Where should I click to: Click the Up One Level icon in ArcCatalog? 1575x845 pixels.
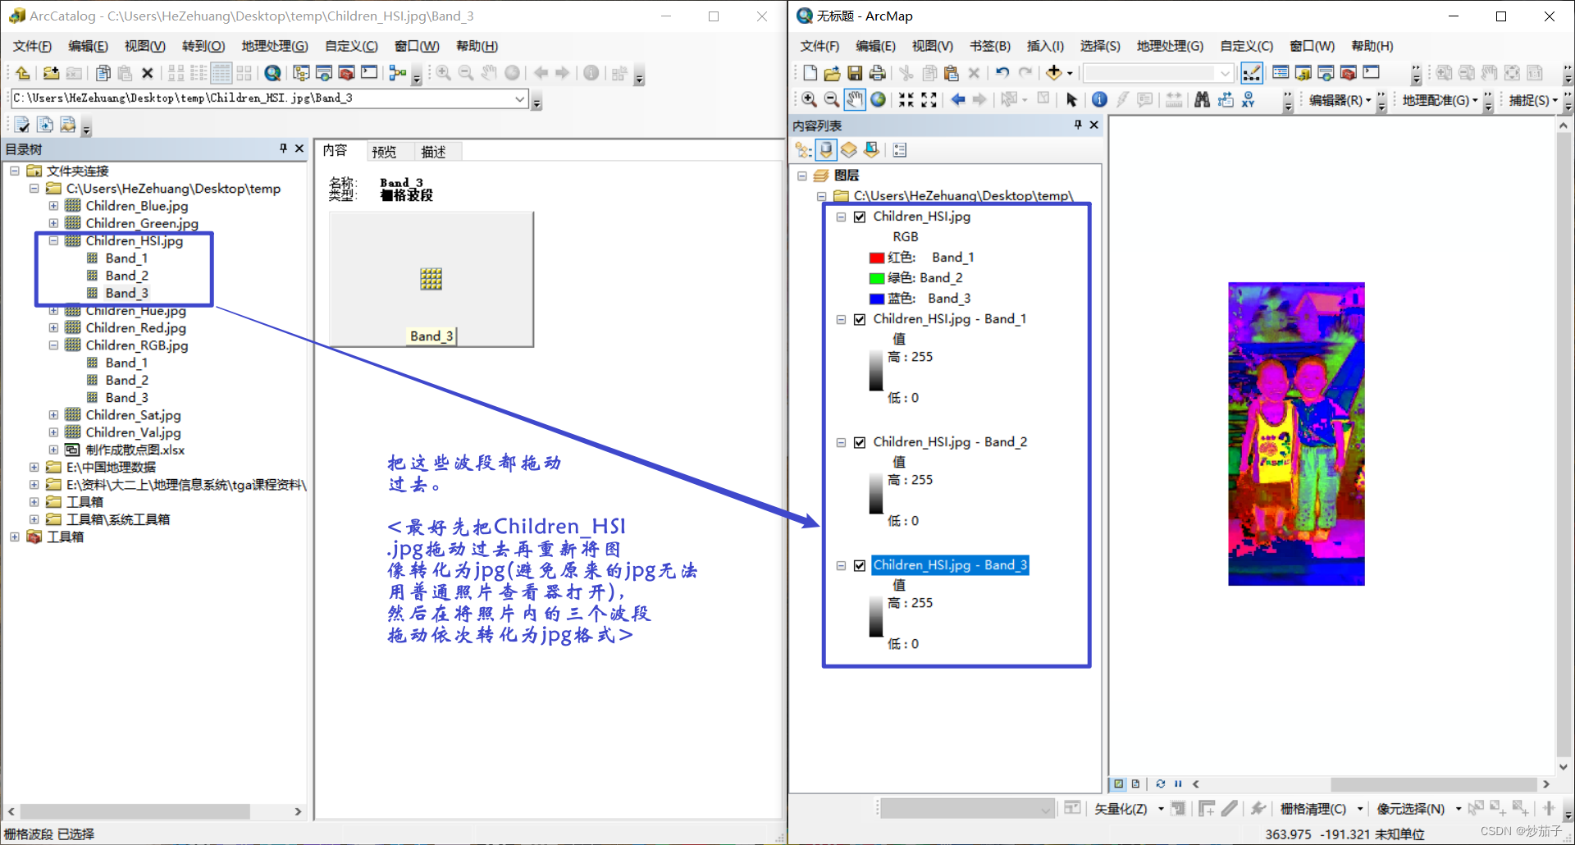pos(23,73)
